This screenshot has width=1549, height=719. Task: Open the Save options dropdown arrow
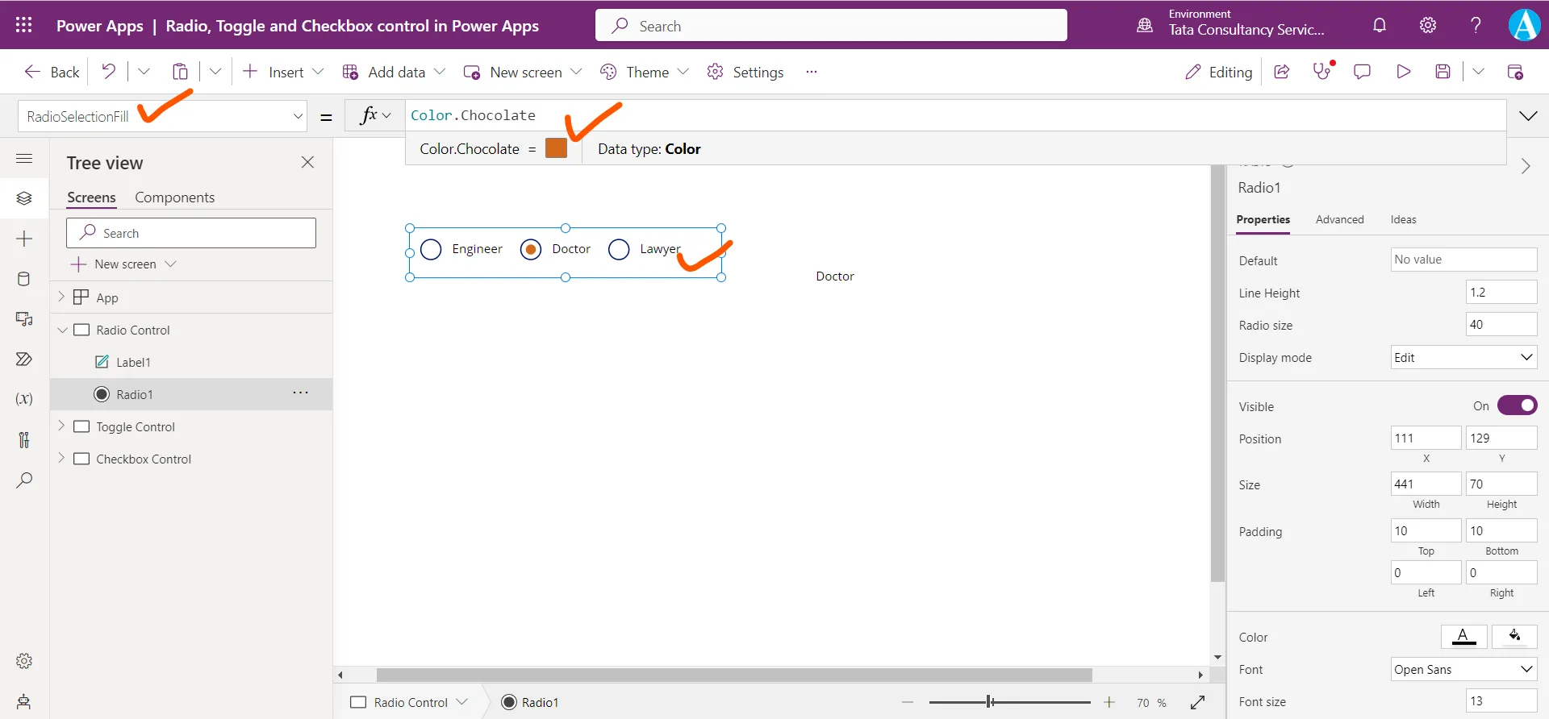tap(1478, 72)
